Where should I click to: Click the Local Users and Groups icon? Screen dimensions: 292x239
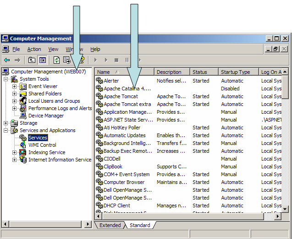[x=23, y=101]
